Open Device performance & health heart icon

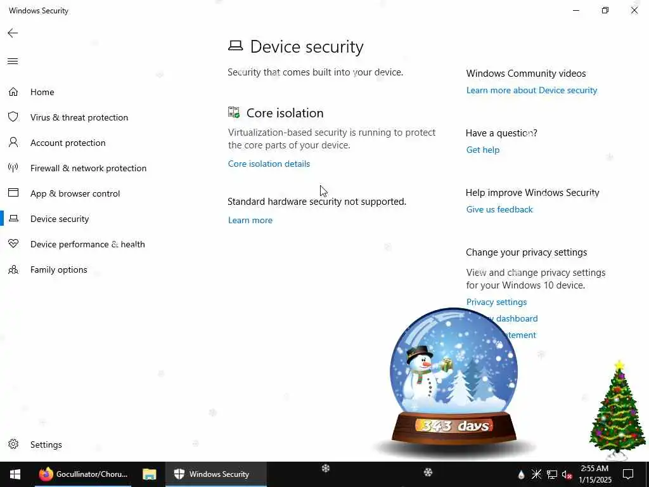[13, 244]
